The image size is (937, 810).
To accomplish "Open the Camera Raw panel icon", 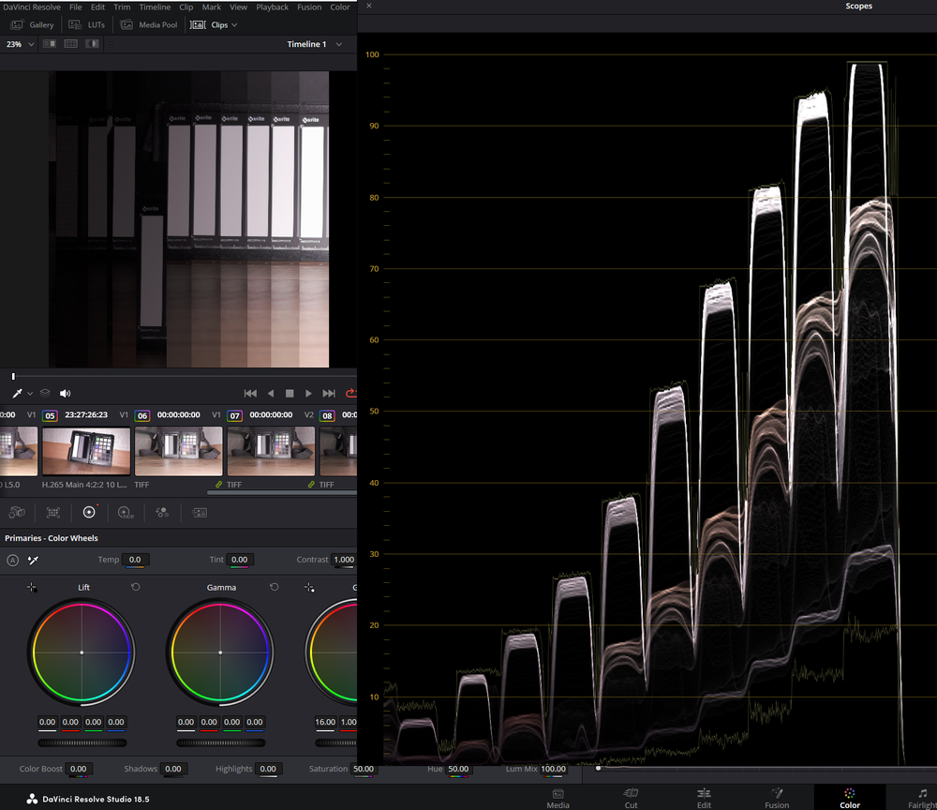I will pyautogui.click(x=16, y=513).
